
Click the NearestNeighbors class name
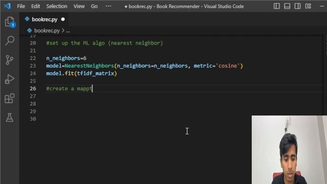(x=89, y=66)
